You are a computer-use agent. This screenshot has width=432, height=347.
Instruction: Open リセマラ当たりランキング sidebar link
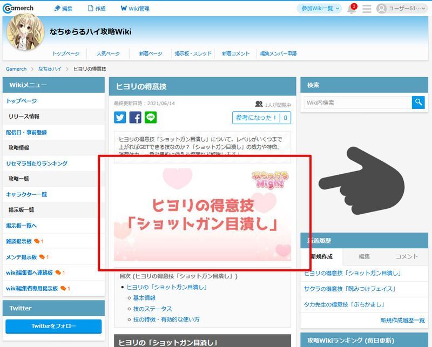[37, 163]
